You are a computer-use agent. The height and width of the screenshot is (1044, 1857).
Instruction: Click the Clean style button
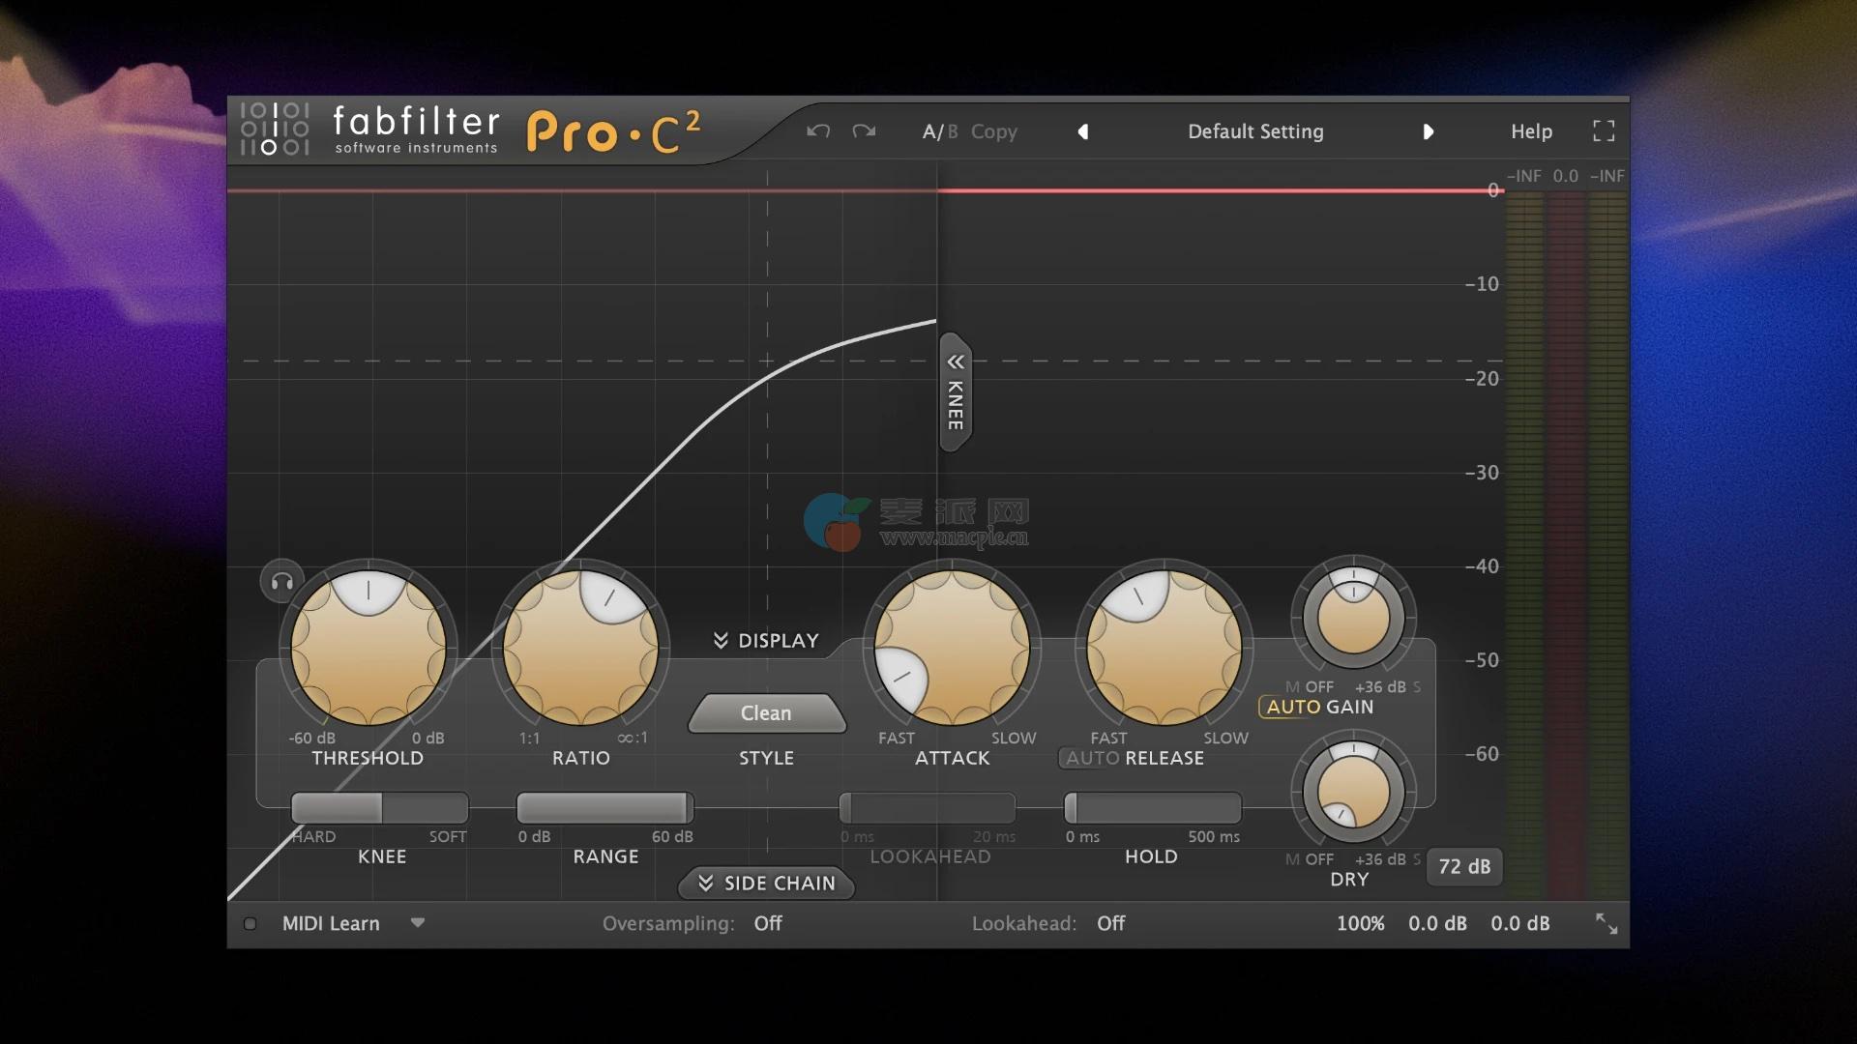(766, 713)
